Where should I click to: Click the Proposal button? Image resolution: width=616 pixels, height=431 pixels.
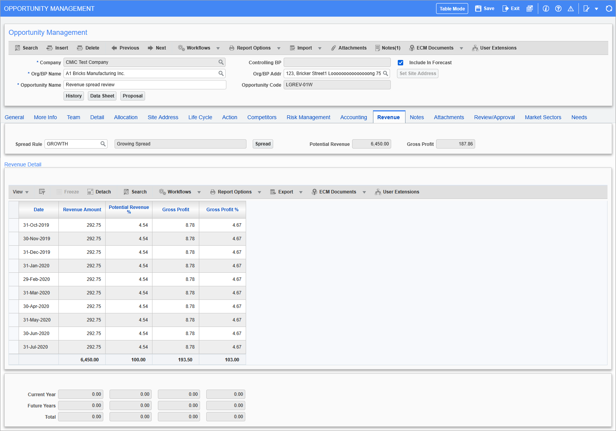(x=133, y=96)
